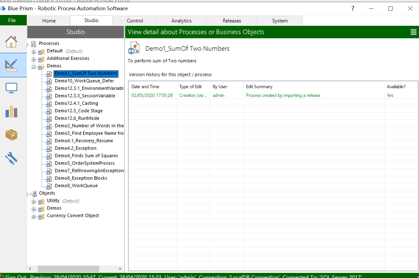The height and width of the screenshot is (278, 419).
Task: Click the Demo8_Exception Blocks process icon
Action: coord(49,178)
